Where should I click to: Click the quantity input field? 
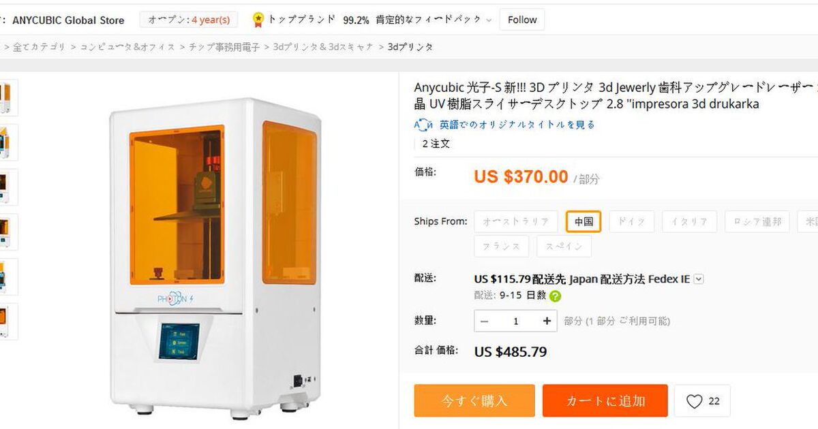tap(516, 321)
